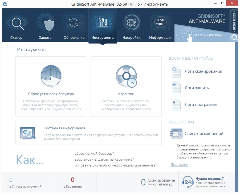
Task: Click the vertical DEMO MODE side ribbon
Action: tap(234, 21)
